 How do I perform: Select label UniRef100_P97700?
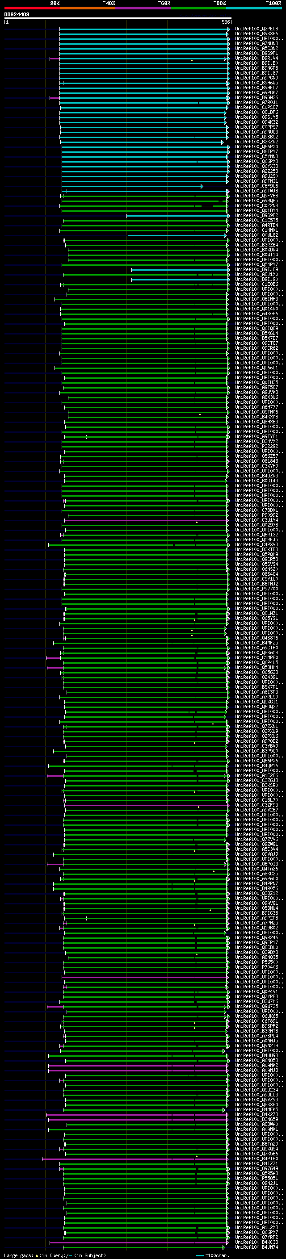257,589
